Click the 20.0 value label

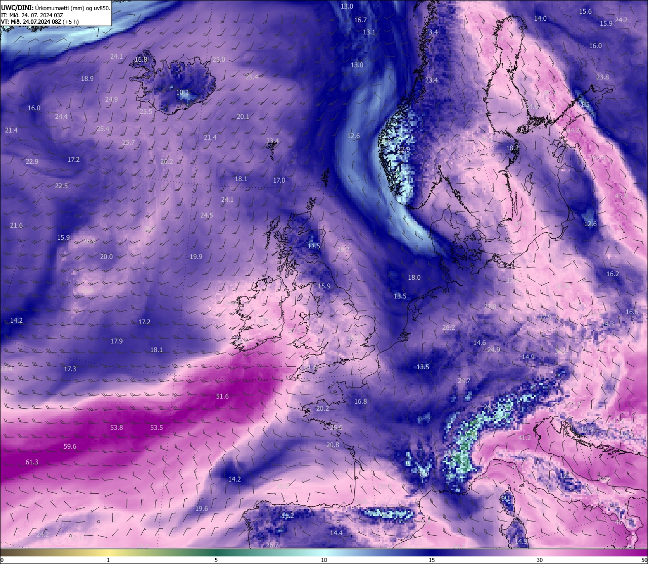click(x=106, y=256)
